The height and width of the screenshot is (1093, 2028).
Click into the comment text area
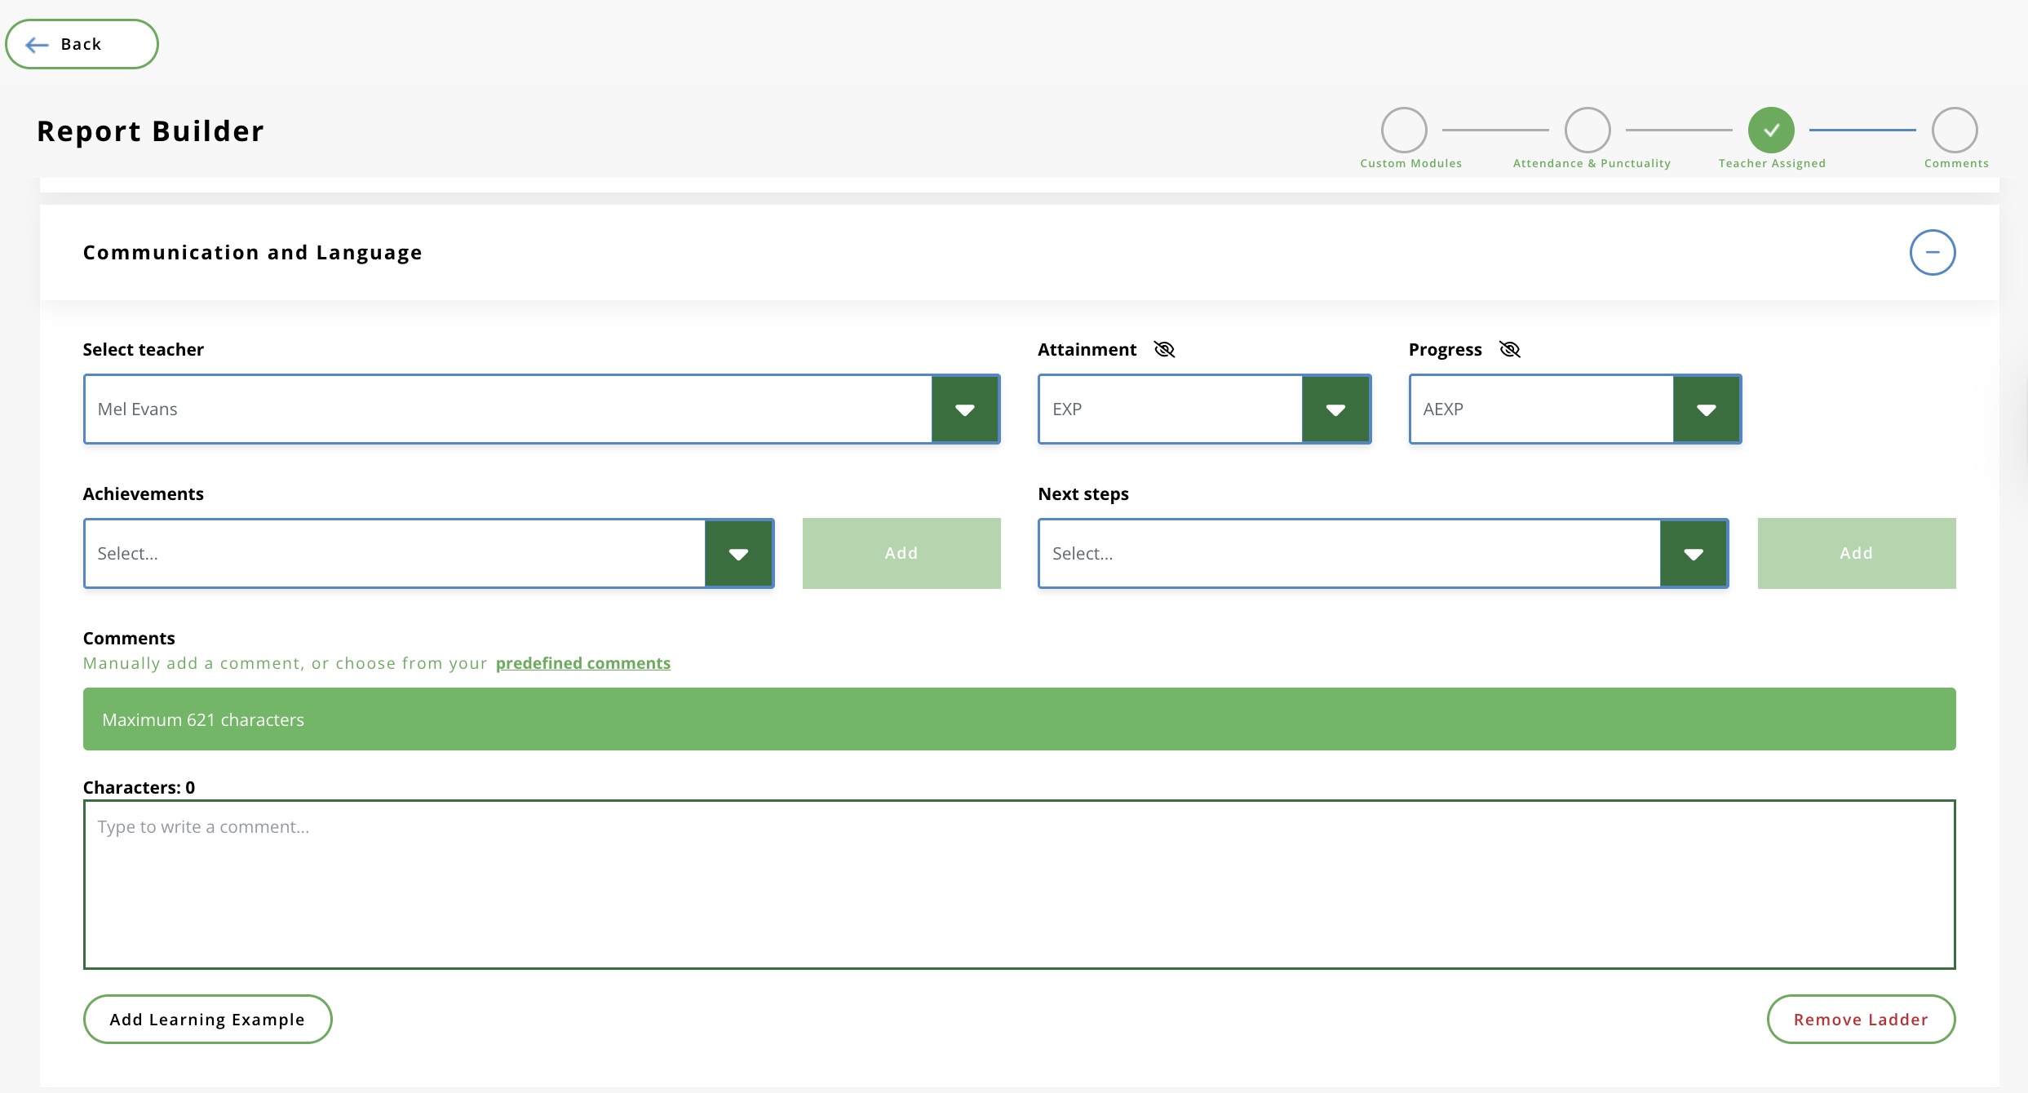pos(1019,884)
